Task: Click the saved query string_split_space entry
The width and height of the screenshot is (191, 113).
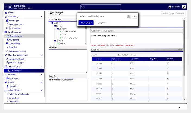Action: click(x=61, y=80)
